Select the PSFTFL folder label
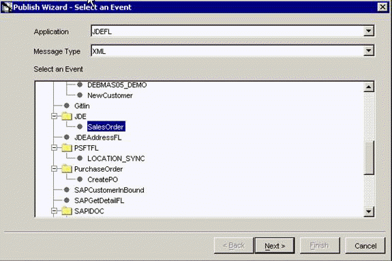392x261 pixels. pos(87,148)
